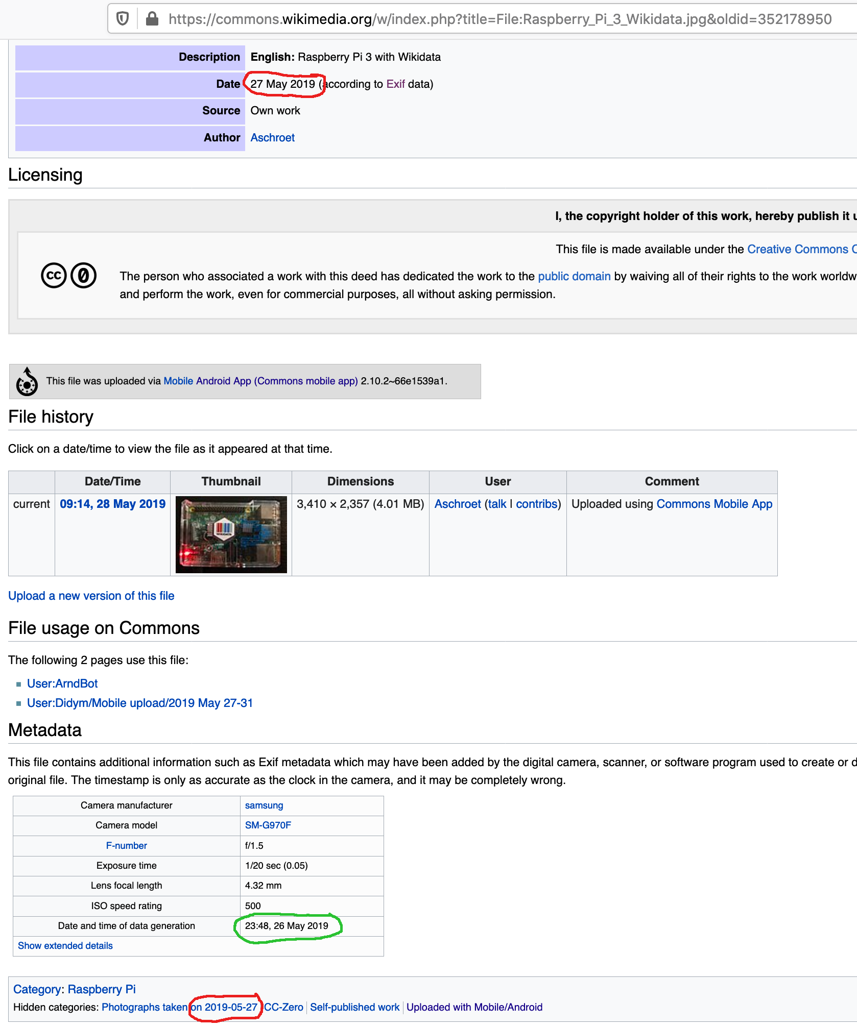The width and height of the screenshot is (857, 1028).
Task: Open the Creative Commons license link
Action: click(x=801, y=249)
